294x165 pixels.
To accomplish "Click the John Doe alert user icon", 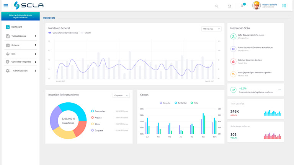I will pyautogui.click(x=233, y=36).
